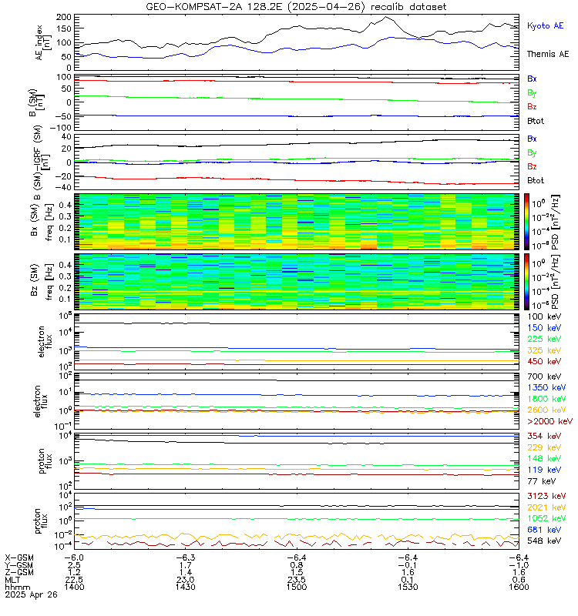This screenshot has width=578, height=616.
Task: Click the Z-GSM row label
Action: pyautogui.click(x=18, y=572)
